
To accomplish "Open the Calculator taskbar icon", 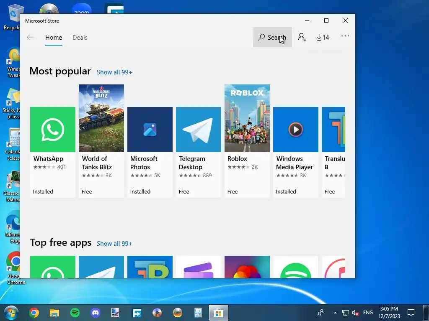I will click(x=198, y=313).
